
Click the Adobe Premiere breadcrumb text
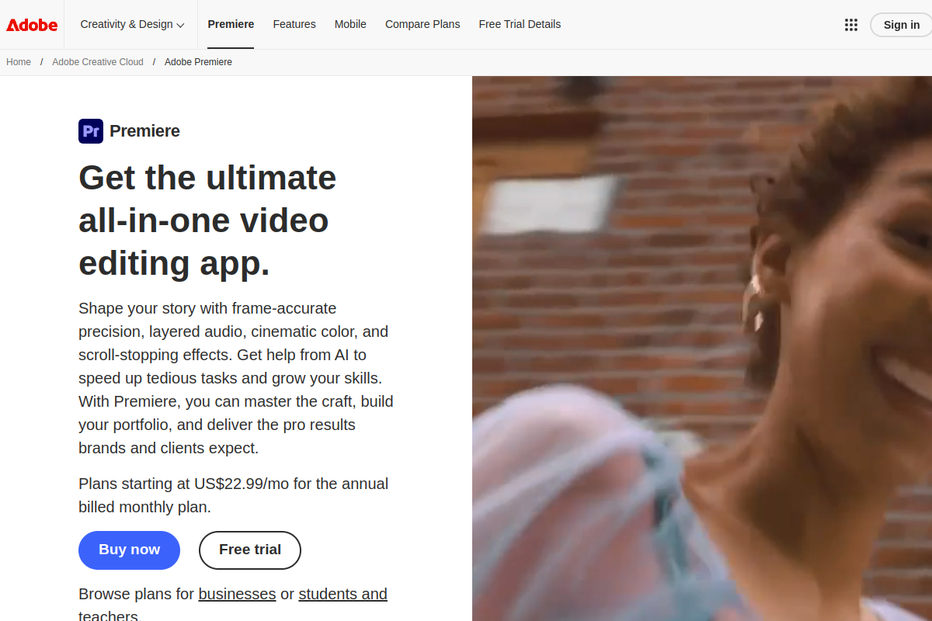point(198,62)
